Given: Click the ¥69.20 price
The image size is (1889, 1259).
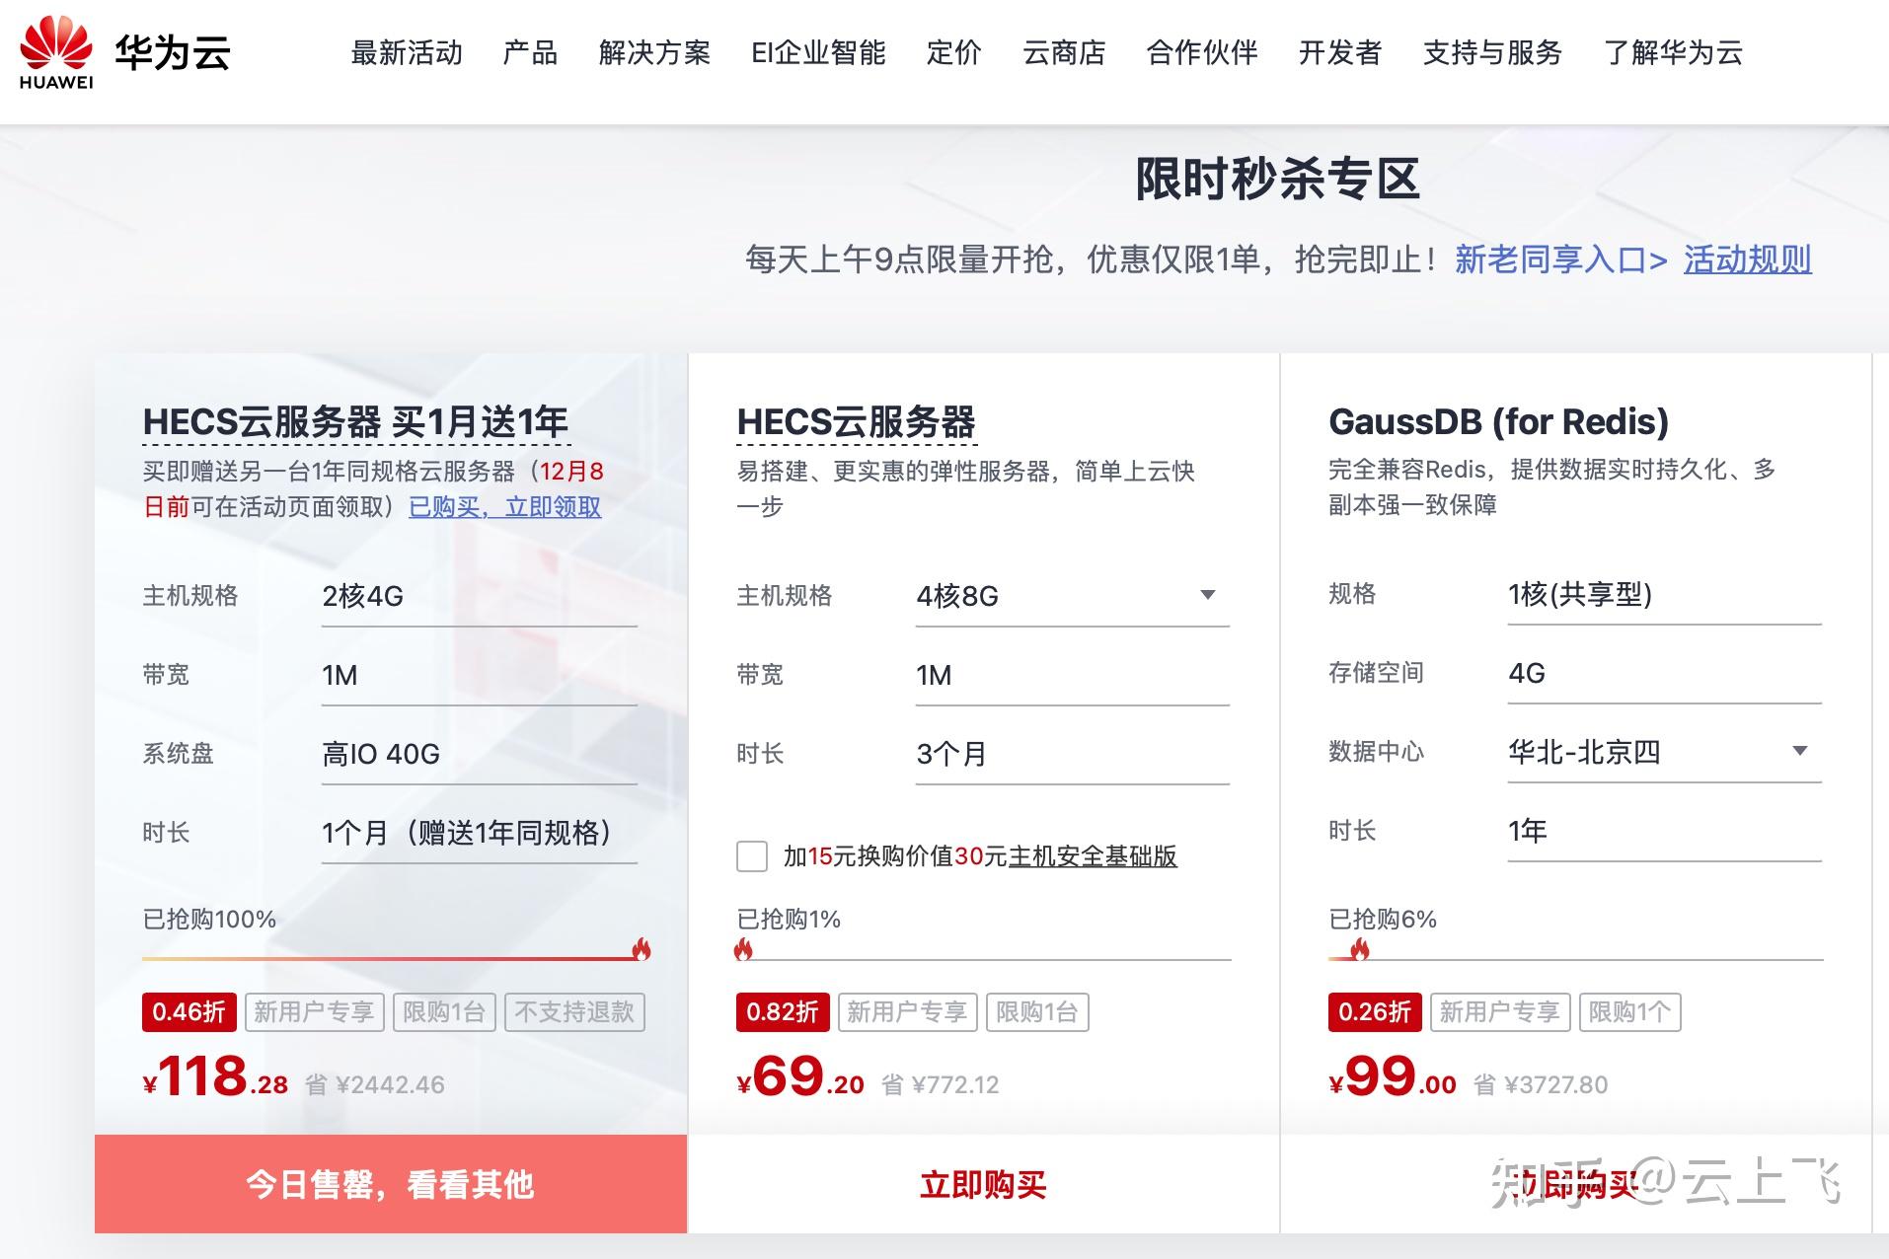Looking at the screenshot, I should pos(800,1076).
